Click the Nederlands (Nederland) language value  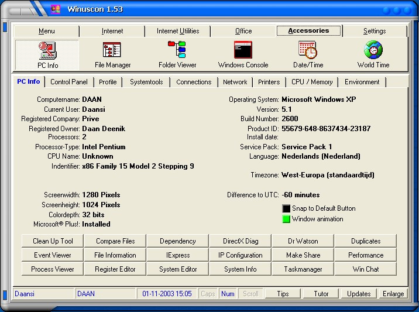pos(321,156)
